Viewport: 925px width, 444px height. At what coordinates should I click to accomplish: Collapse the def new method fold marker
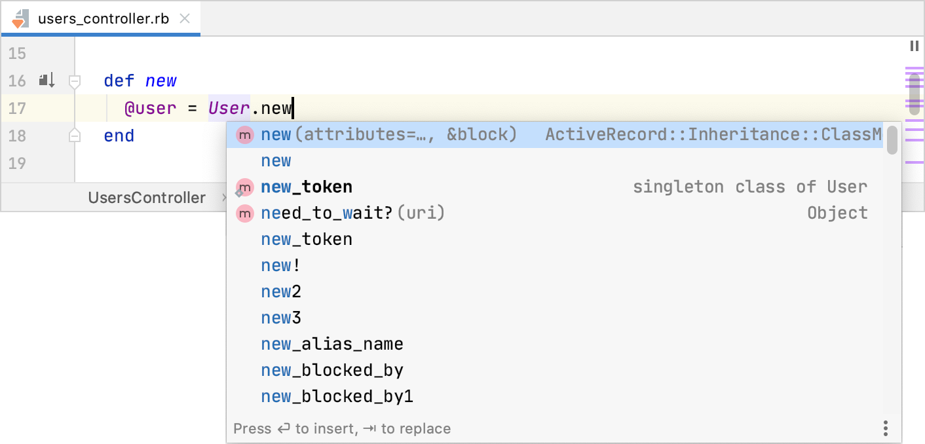75,81
